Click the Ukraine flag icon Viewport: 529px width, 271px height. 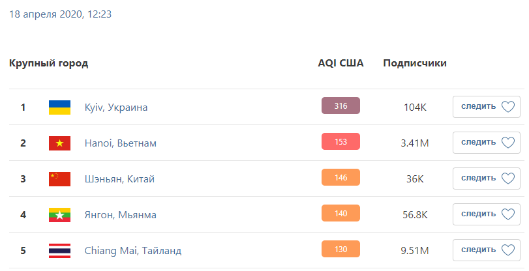59,107
